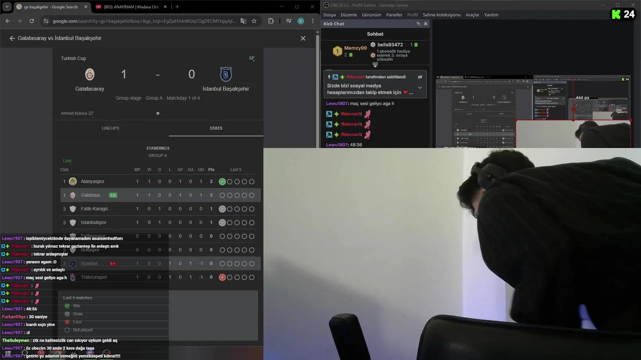Click belis93472 in the Kick leaderboard
The width and height of the screenshot is (641, 360).
pyautogui.click(x=390, y=44)
